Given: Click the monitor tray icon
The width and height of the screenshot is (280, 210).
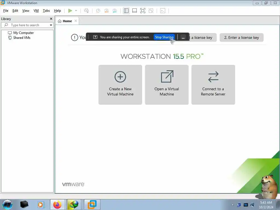Looking at the screenshot, I should (246, 205).
